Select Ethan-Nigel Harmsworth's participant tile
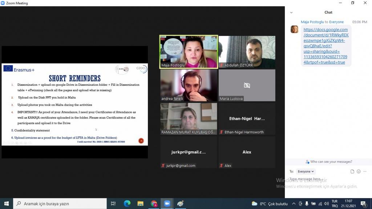 click(x=247, y=119)
